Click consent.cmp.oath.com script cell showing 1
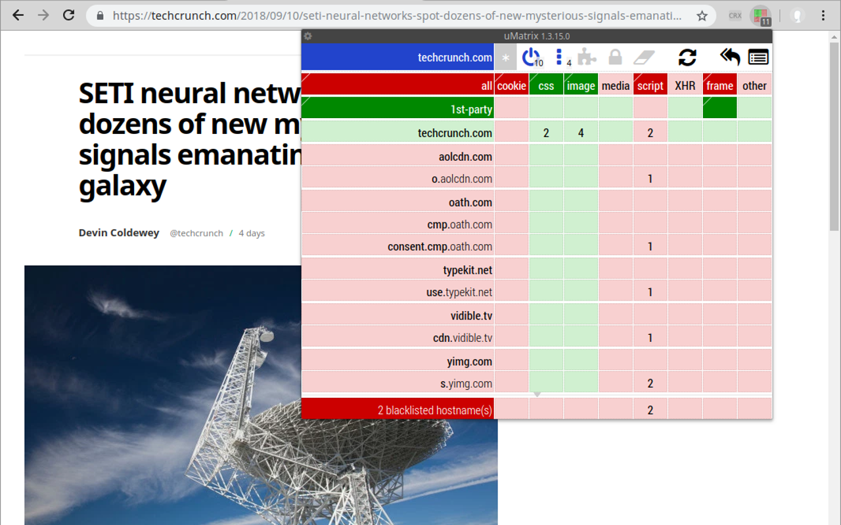Image resolution: width=841 pixels, height=525 pixels. 650,245
